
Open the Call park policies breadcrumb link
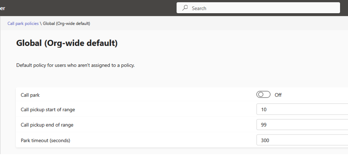23,23
